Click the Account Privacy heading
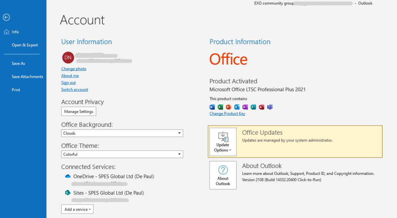 (83, 102)
